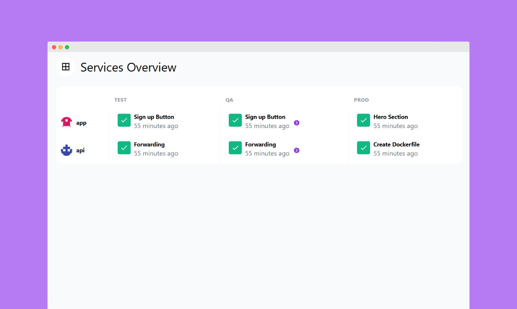Click green check for PROD Create Dockerfile

(364, 148)
